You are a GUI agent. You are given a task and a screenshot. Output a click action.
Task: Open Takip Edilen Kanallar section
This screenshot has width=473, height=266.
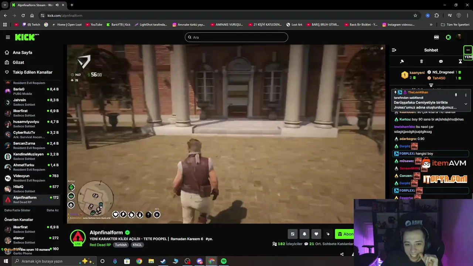[33, 72]
